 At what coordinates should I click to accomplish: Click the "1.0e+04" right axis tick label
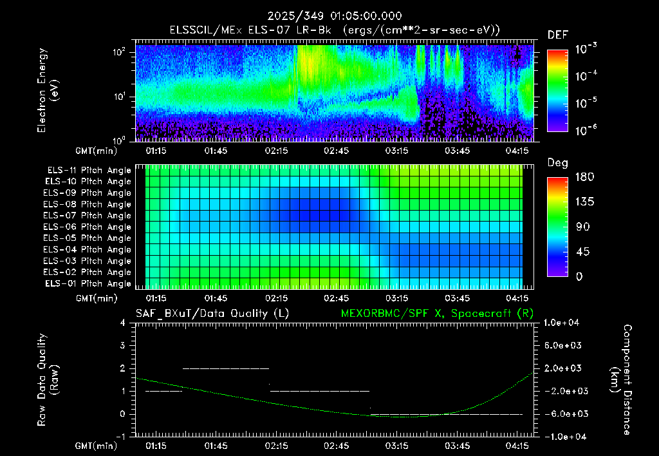point(561,323)
